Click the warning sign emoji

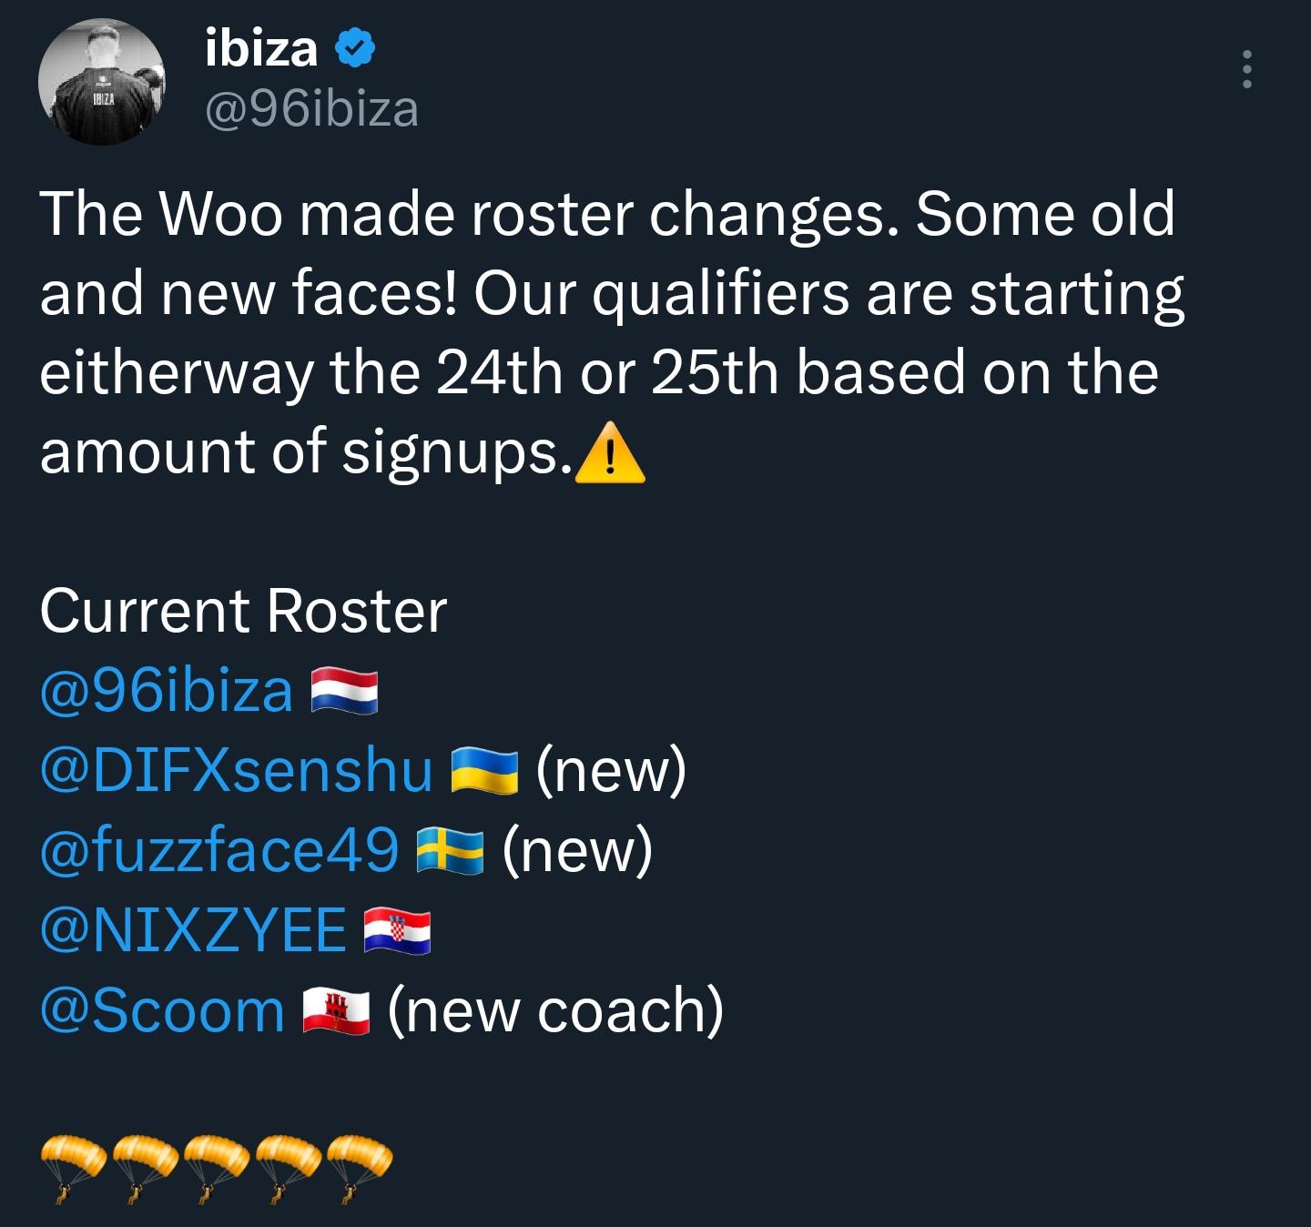(x=611, y=453)
